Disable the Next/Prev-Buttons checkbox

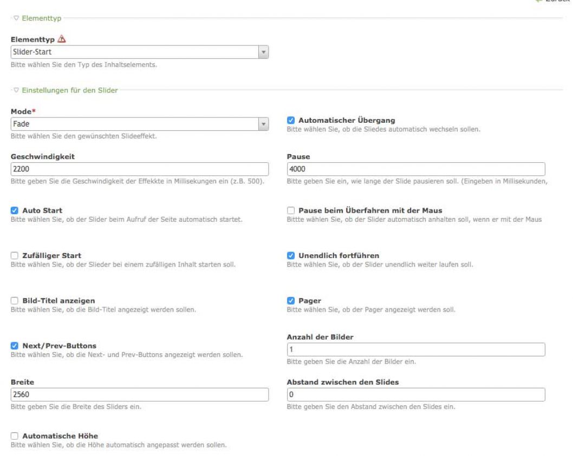pyautogui.click(x=15, y=345)
